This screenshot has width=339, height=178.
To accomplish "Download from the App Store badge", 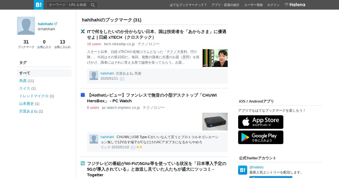I will (x=261, y=122).
